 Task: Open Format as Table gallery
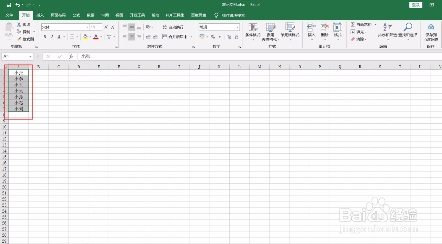click(270, 32)
